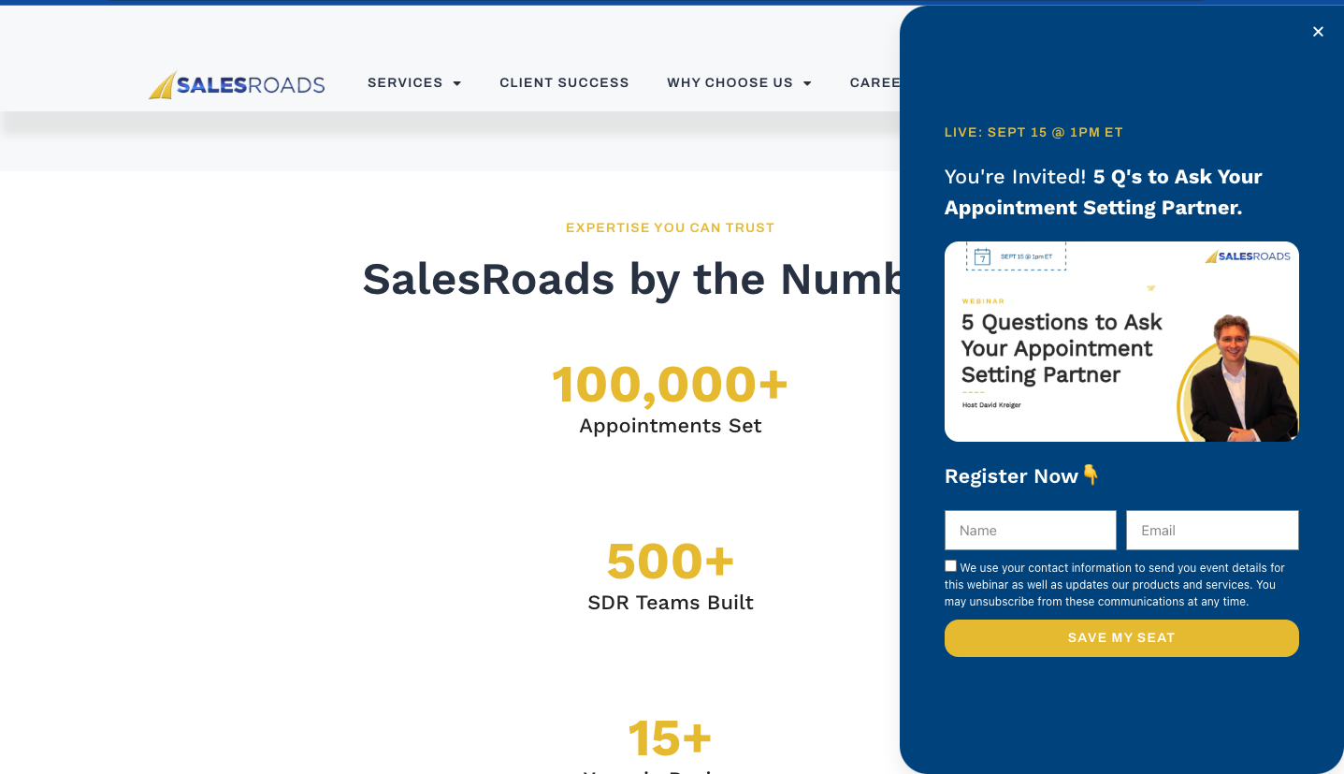The image size is (1344, 774).
Task: Click the 15+ figure text
Action: coord(670,738)
